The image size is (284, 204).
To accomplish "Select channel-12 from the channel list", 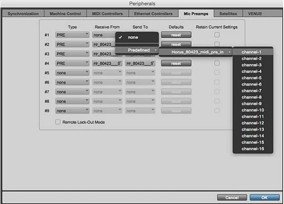I will [x=253, y=123].
